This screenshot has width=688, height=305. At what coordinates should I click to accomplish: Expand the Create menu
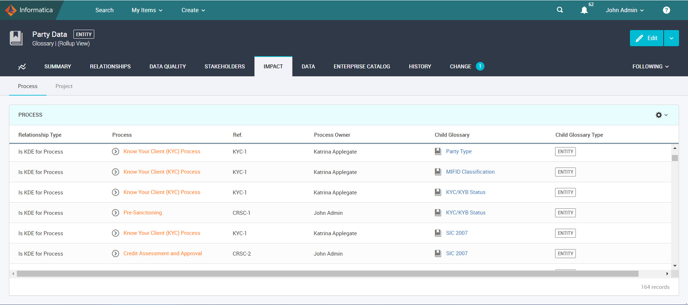click(x=193, y=10)
